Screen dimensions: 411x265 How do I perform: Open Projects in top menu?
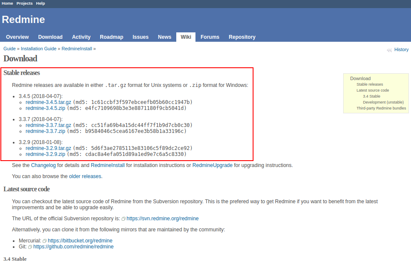pyautogui.click(x=25, y=3)
